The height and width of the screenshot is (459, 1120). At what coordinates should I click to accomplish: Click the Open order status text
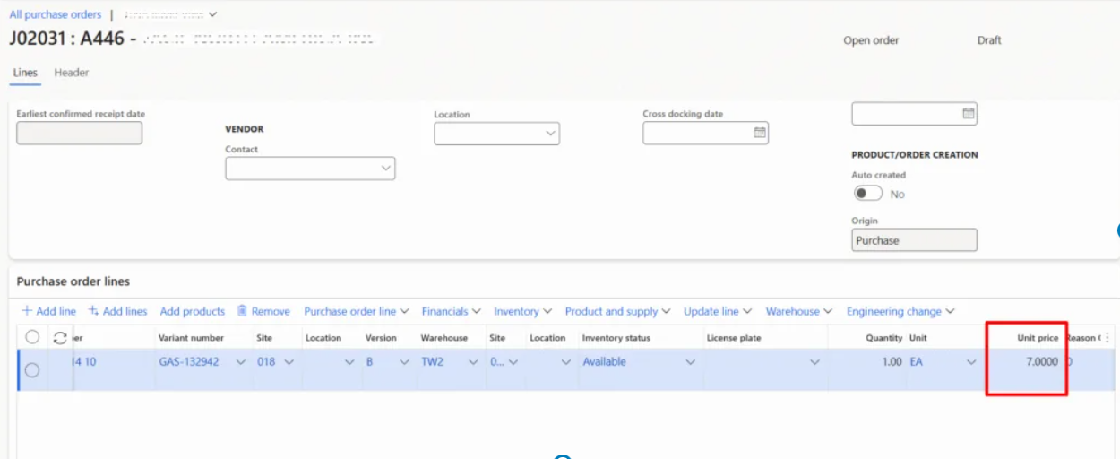click(871, 40)
